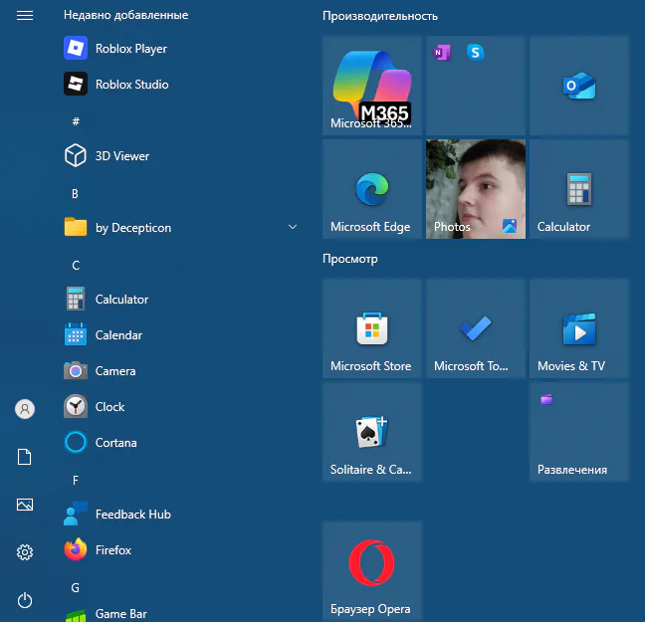This screenshot has height=622, width=645.
Task: Open the Microsoft 365 Copilot tile
Action: click(x=372, y=86)
